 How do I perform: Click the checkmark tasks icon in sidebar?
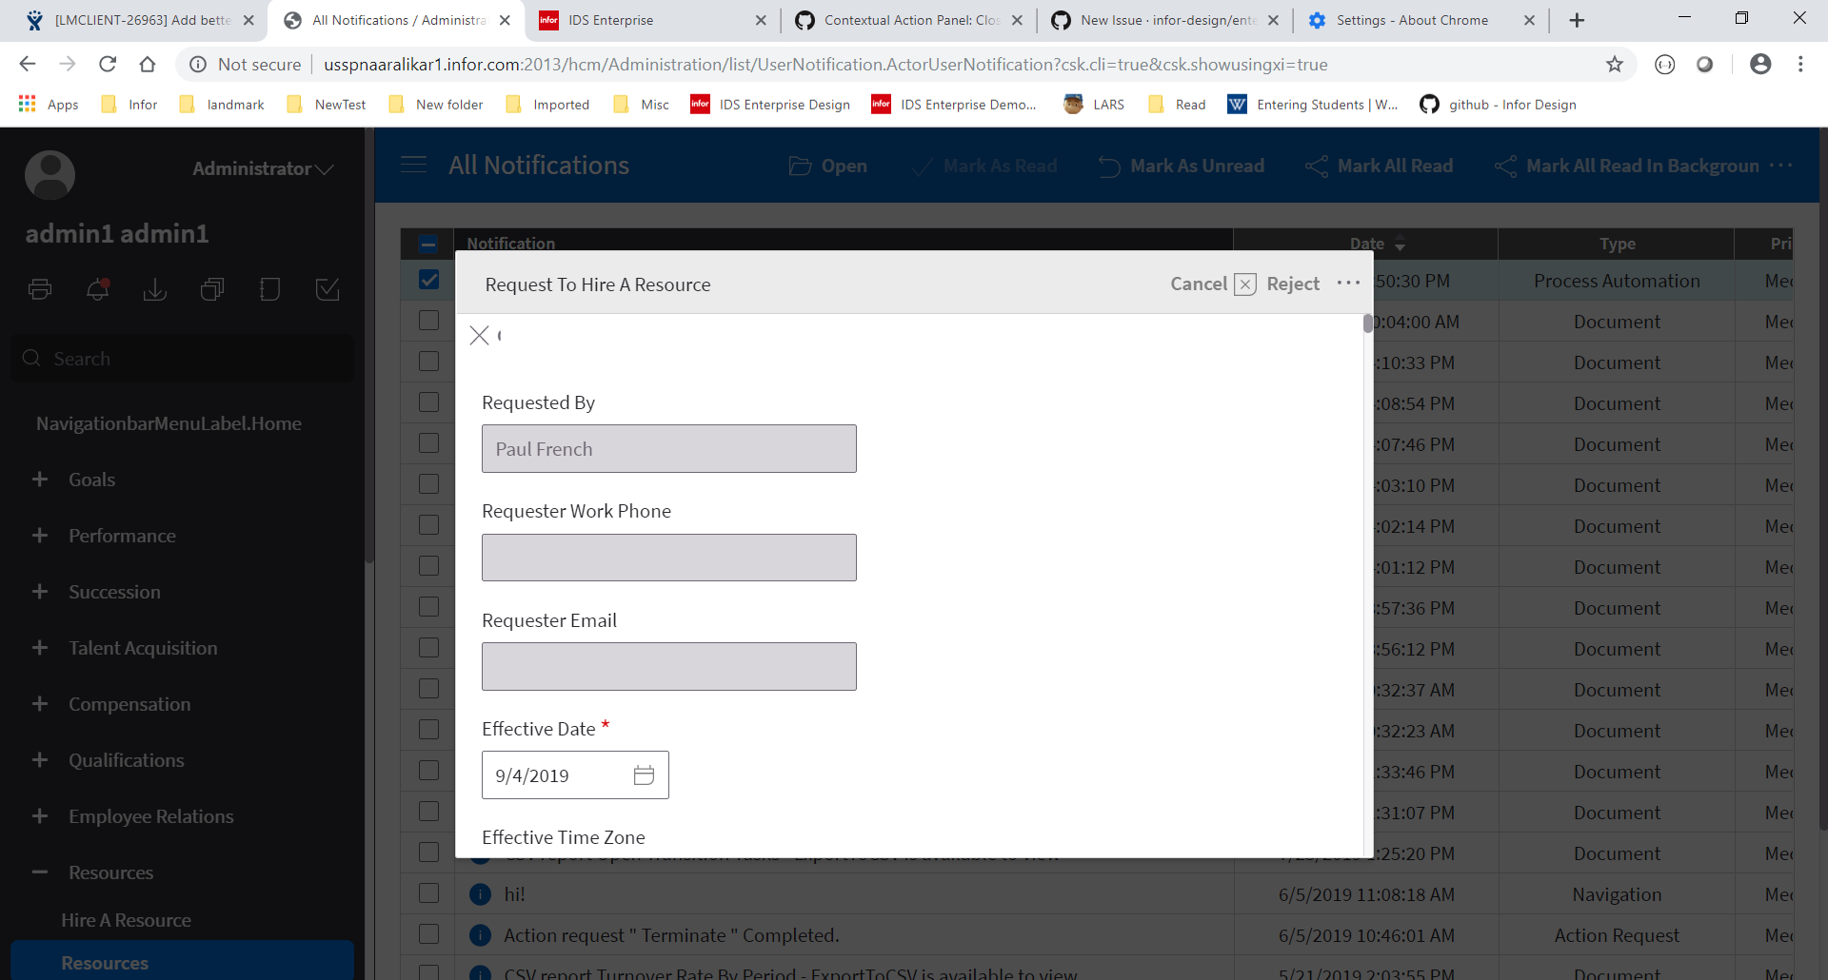[328, 289]
